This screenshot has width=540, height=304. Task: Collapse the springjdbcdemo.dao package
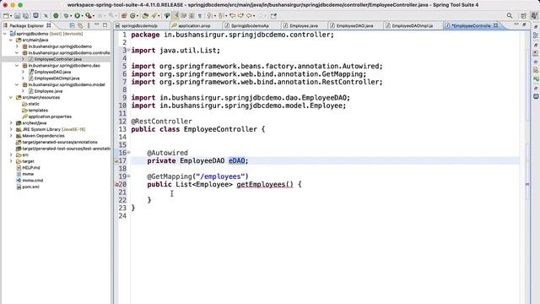[x=17, y=66]
